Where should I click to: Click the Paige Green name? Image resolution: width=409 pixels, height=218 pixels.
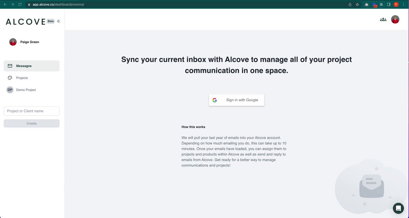pos(30,42)
